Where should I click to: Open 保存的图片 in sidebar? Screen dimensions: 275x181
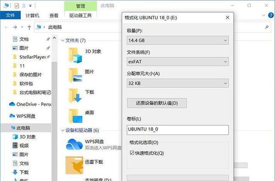30,75
